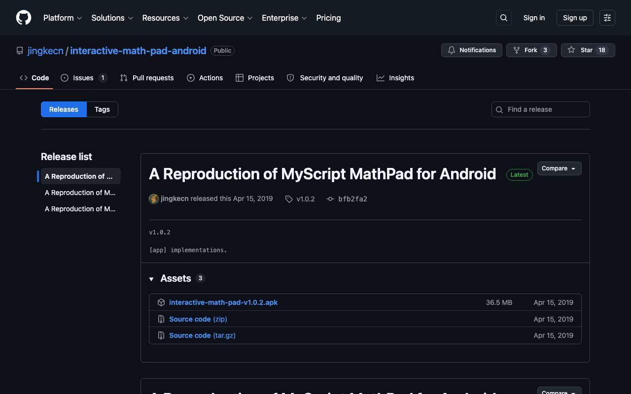This screenshot has height=394, width=631.
Task: Click the tag icon next to v1.0.2
Action: pos(289,199)
